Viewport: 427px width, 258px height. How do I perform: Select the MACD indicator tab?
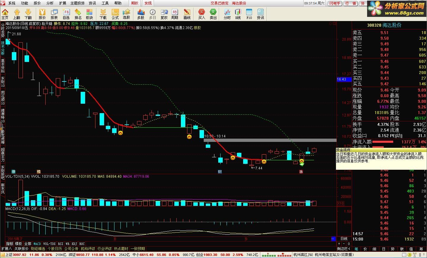point(37,244)
